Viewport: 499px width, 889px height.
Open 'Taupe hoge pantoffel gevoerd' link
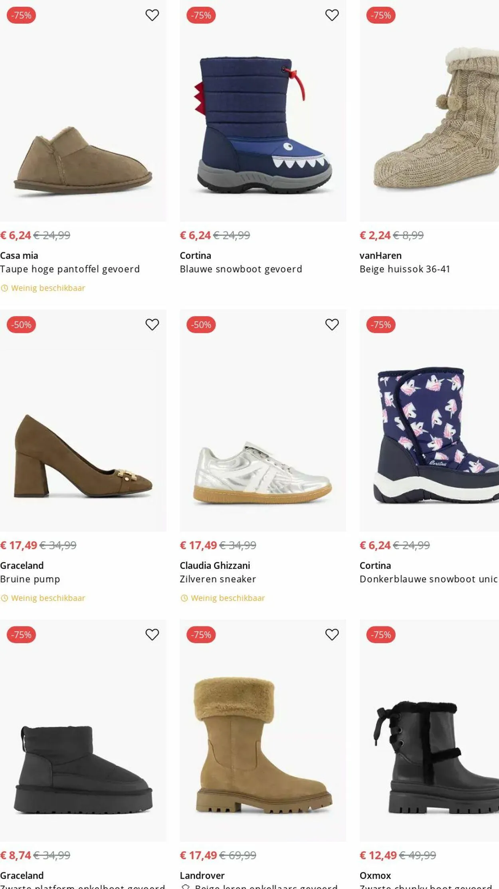coord(70,269)
